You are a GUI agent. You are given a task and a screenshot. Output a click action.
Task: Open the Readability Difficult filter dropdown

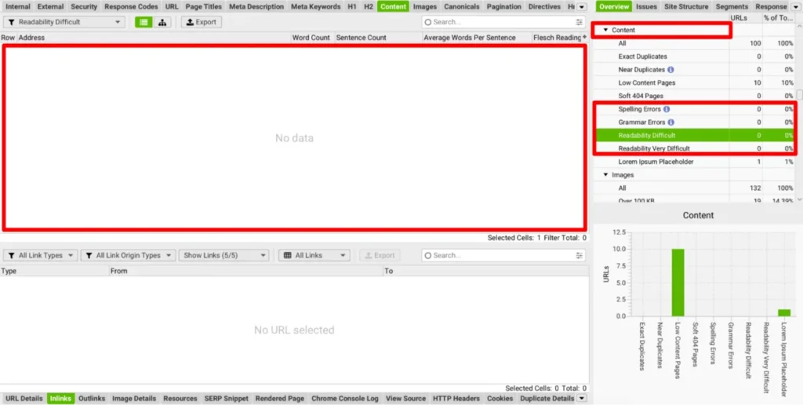64,22
